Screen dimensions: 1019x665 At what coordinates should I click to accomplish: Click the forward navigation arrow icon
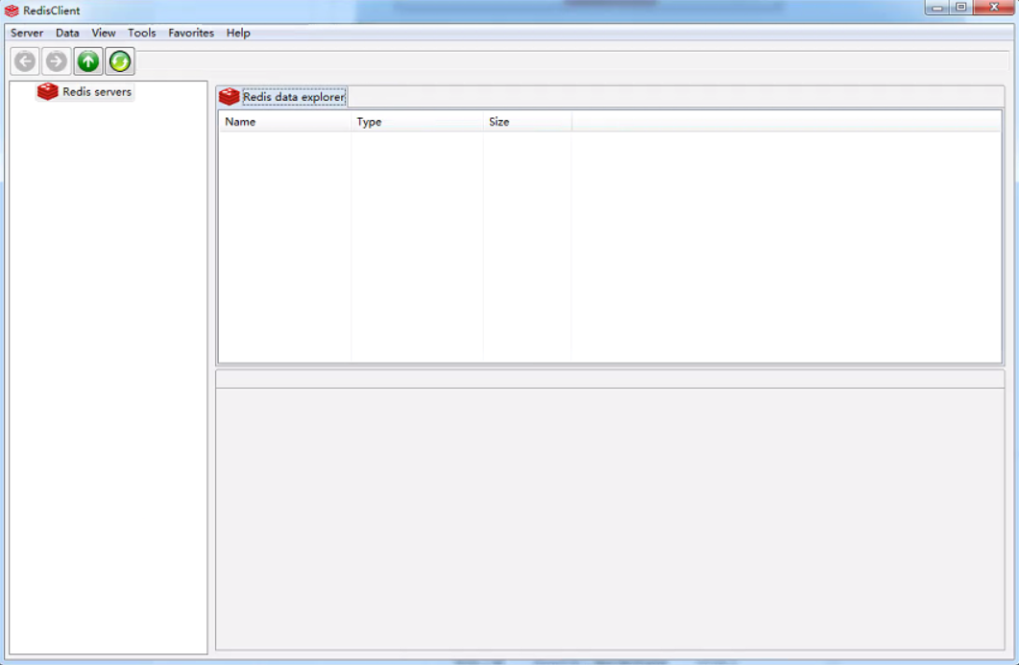pyautogui.click(x=55, y=60)
